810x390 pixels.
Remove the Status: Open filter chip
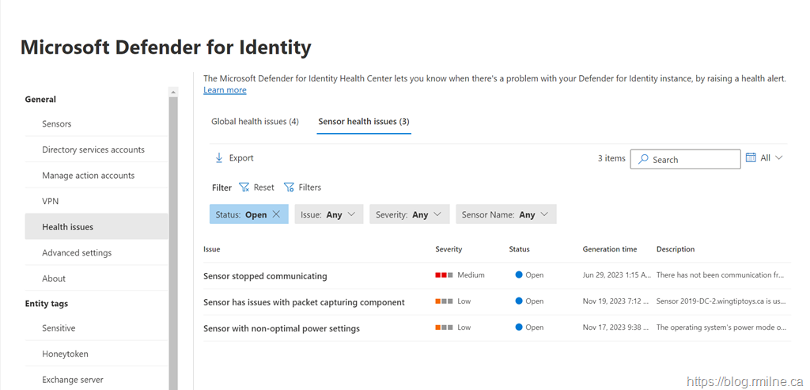pyautogui.click(x=276, y=214)
